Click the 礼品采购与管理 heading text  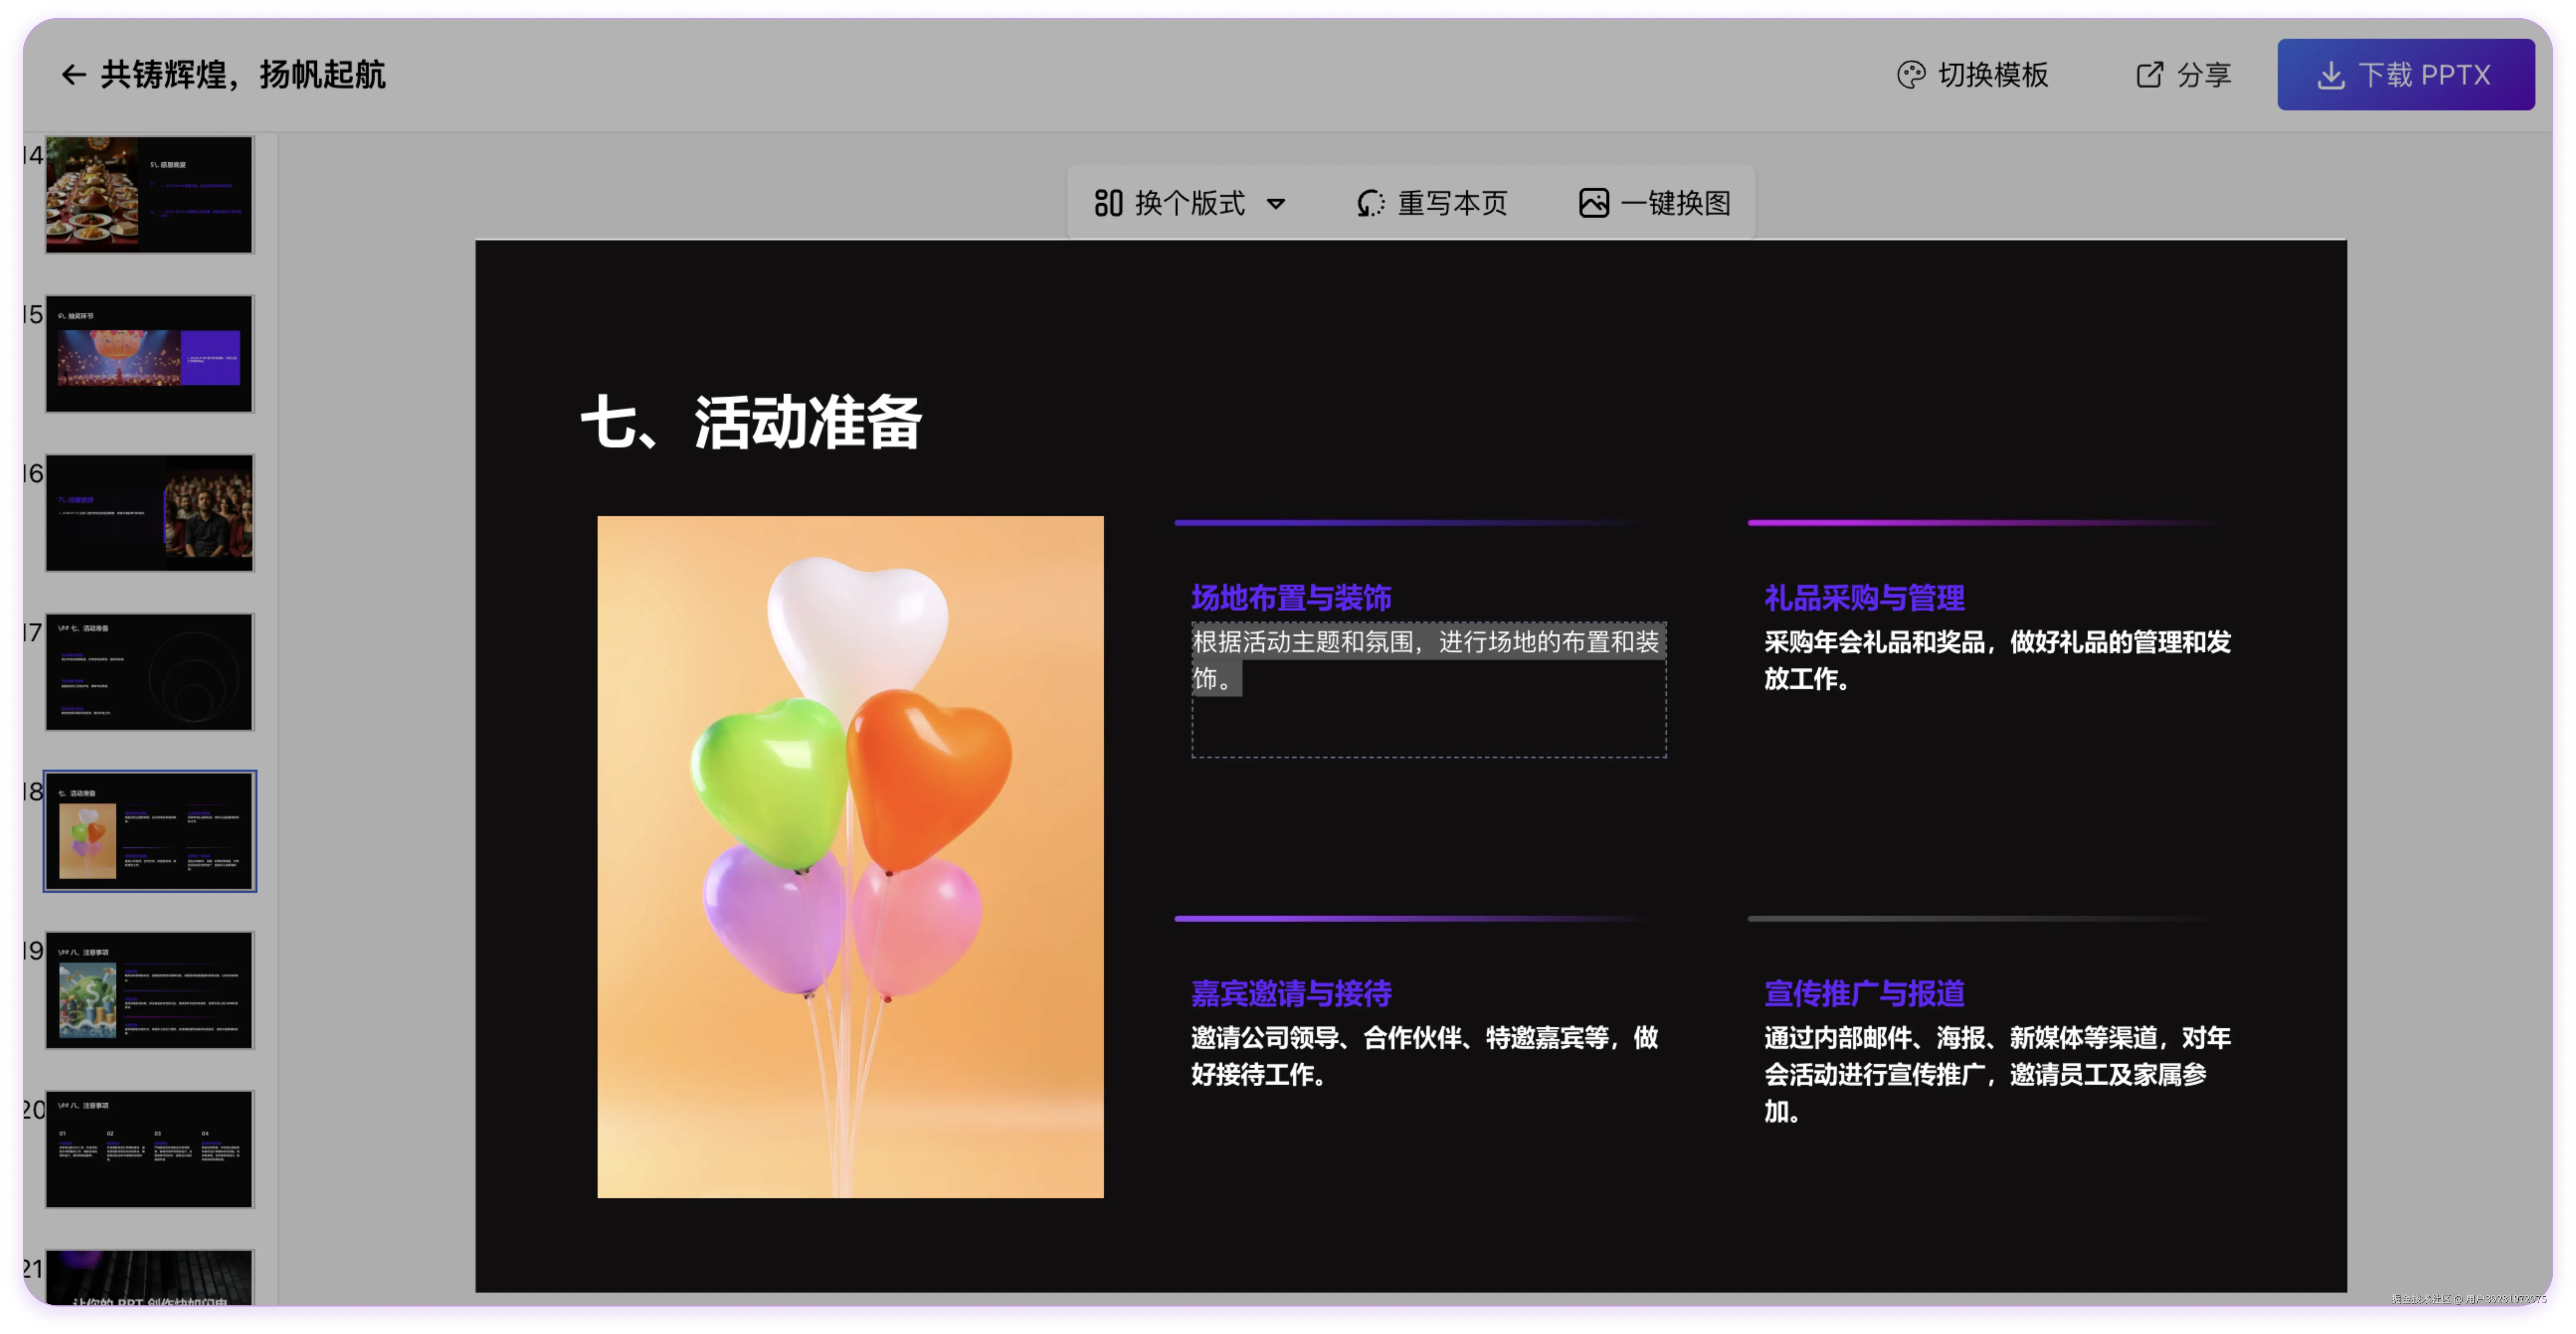(1864, 597)
